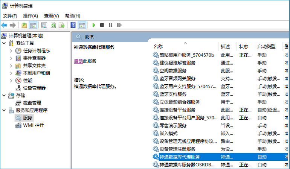
Task: Select service 剪贴板用户服务_5704570b
Action: (x=187, y=55)
